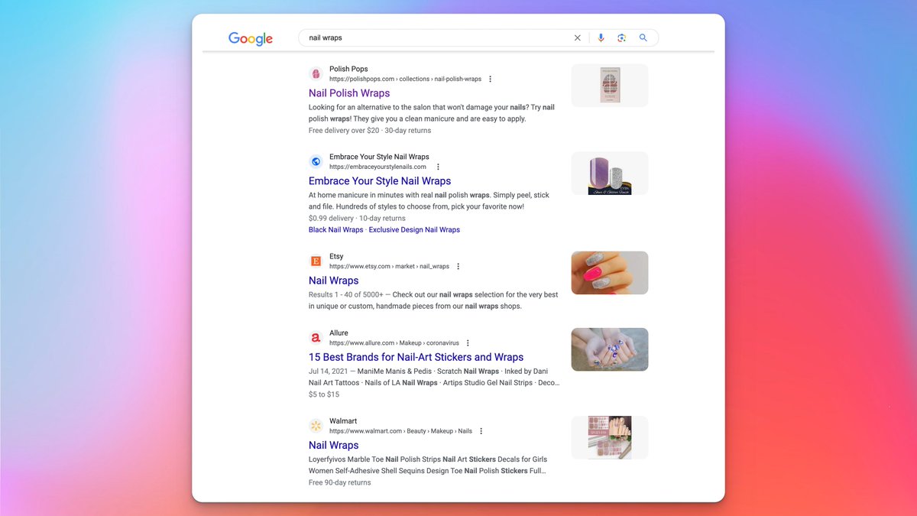Screen dimensions: 917x516
Task: Click the Etsy glitter nails thumbnail
Action: coord(610,273)
